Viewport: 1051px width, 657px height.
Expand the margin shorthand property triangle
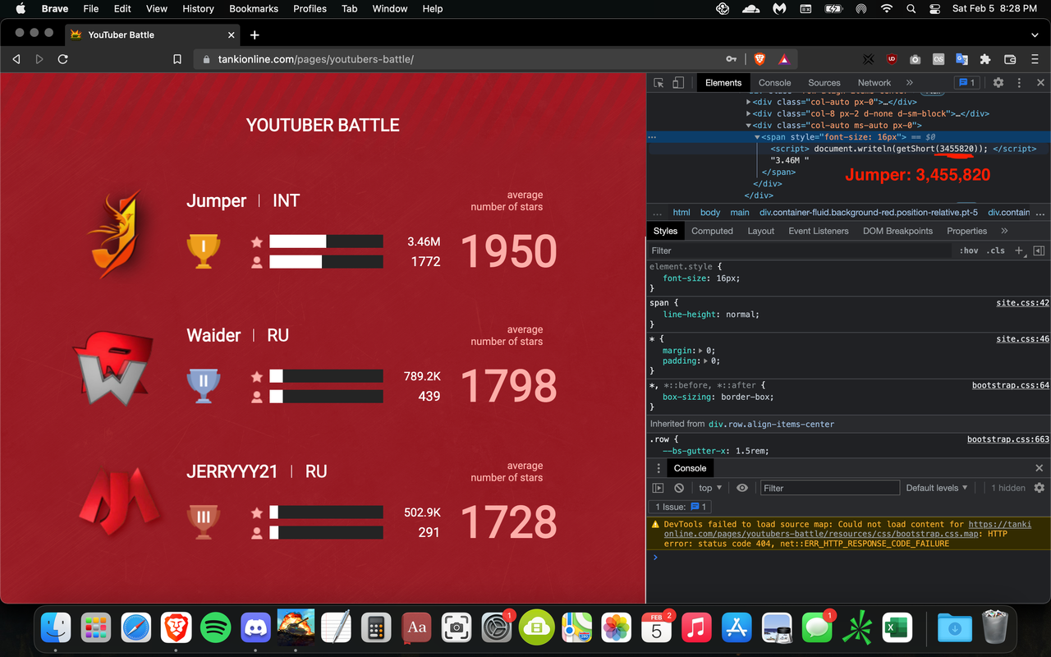tap(700, 351)
